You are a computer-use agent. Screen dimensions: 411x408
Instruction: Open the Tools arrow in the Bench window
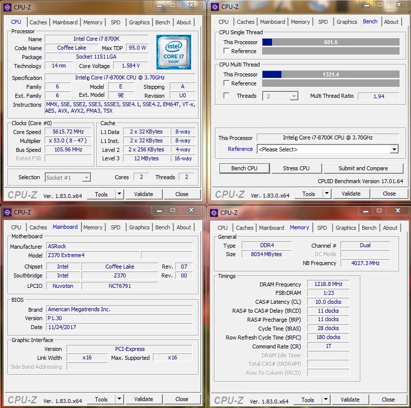(327, 194)
